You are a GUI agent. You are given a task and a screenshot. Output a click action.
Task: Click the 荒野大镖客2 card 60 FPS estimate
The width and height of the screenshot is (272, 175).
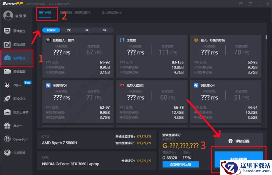click(x=168, y=97)
